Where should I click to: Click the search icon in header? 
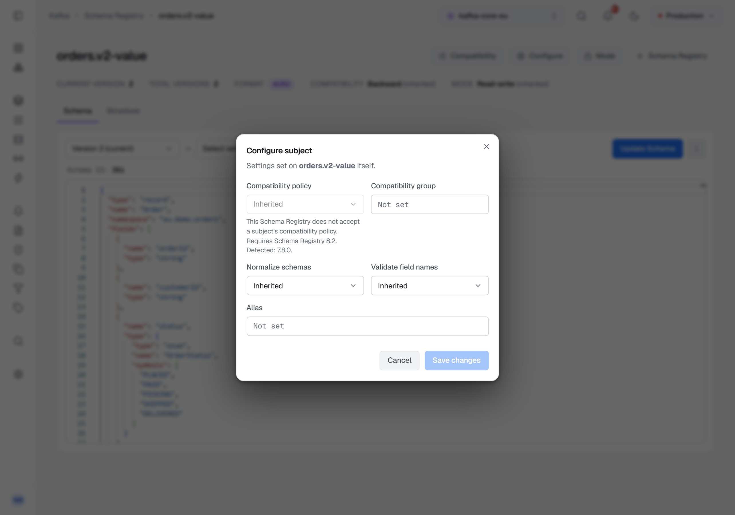tap(581, 16)
